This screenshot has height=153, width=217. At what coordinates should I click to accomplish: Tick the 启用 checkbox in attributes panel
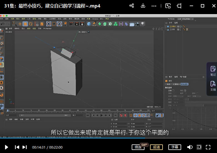[173, 90]
